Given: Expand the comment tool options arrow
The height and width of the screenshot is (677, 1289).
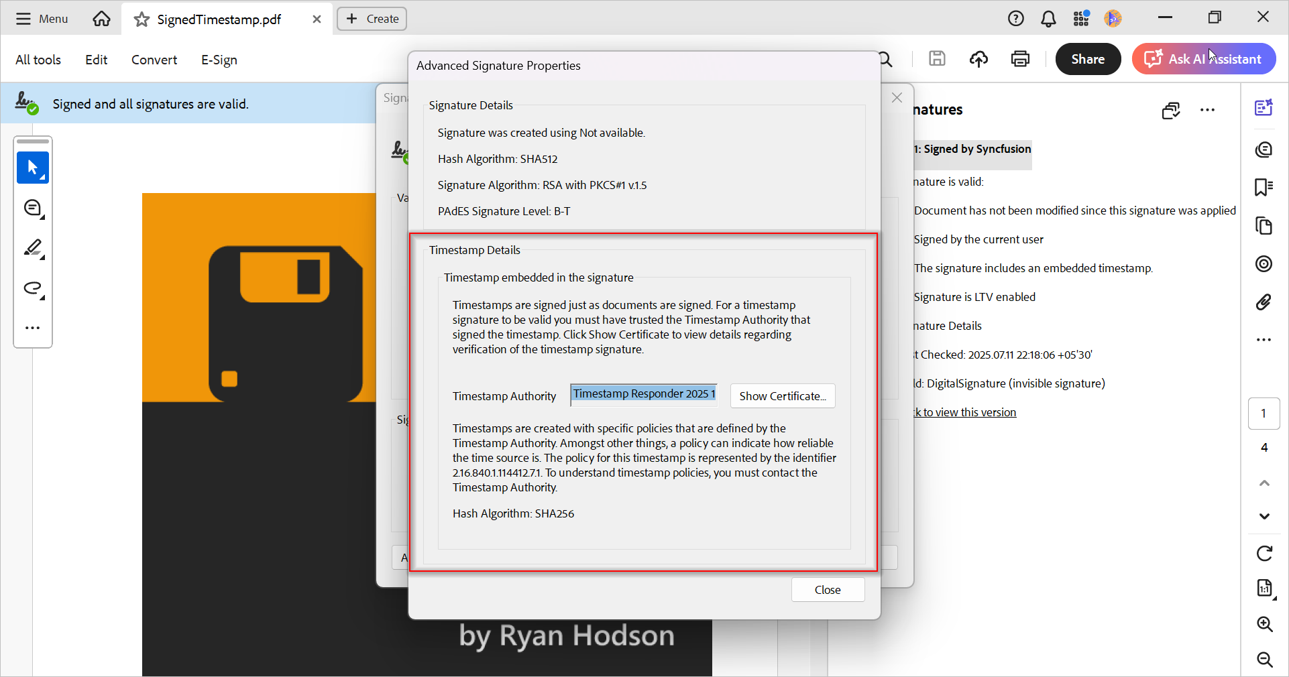Looking at the screenshot, I should [x=42, y=217].
